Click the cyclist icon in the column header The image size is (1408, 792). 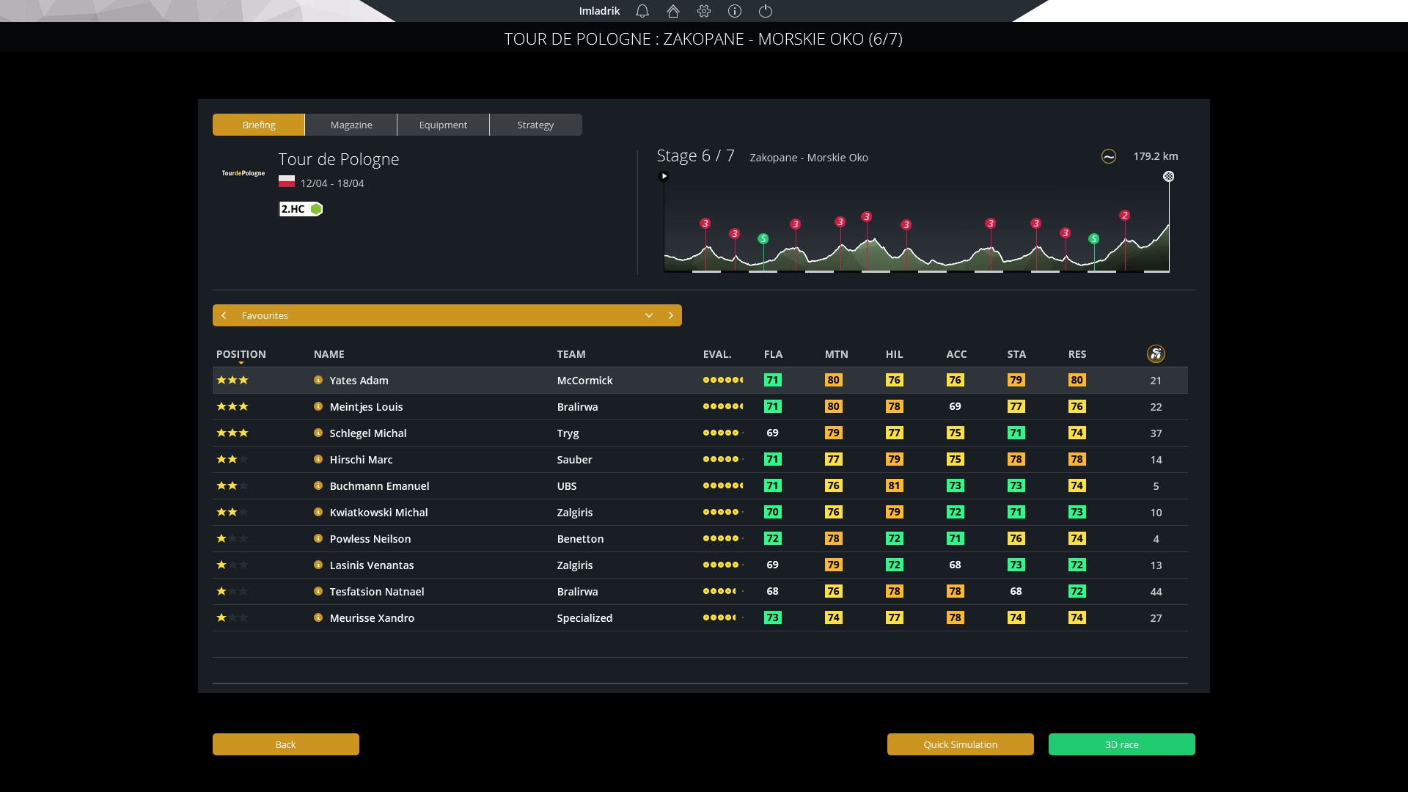point(1156,354)
